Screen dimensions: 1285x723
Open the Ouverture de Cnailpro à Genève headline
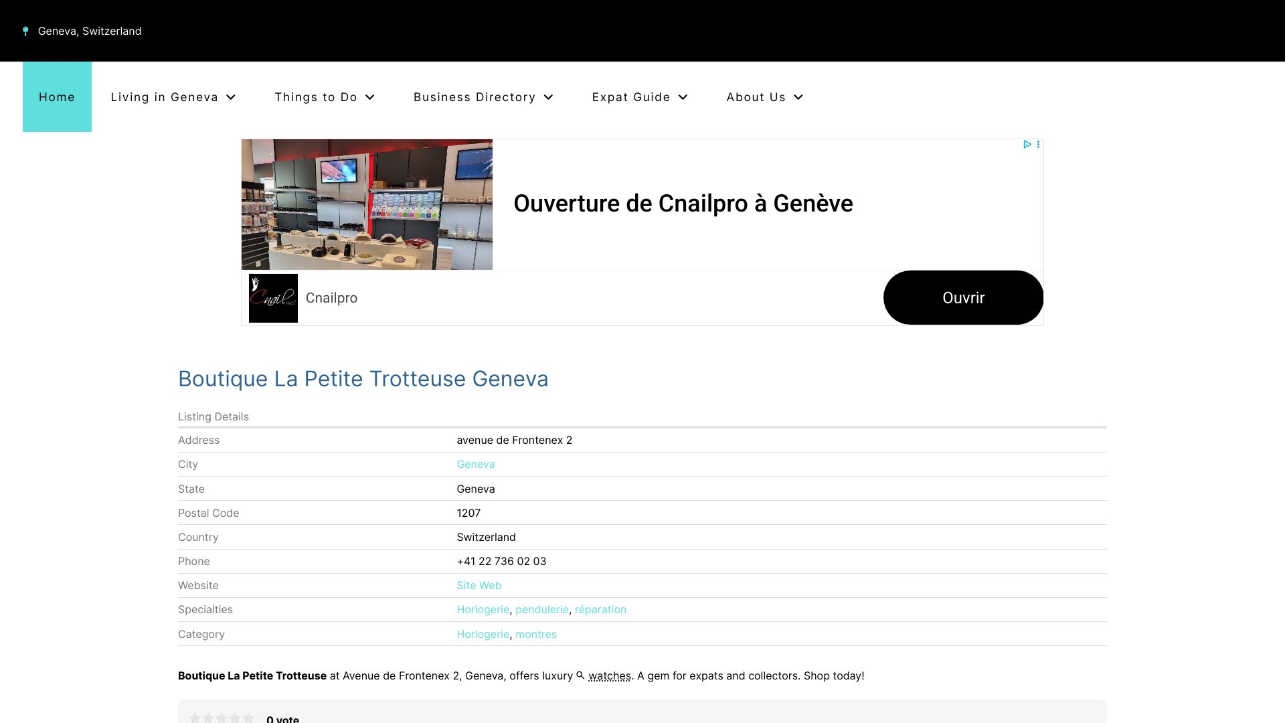(x=683, y=204)
